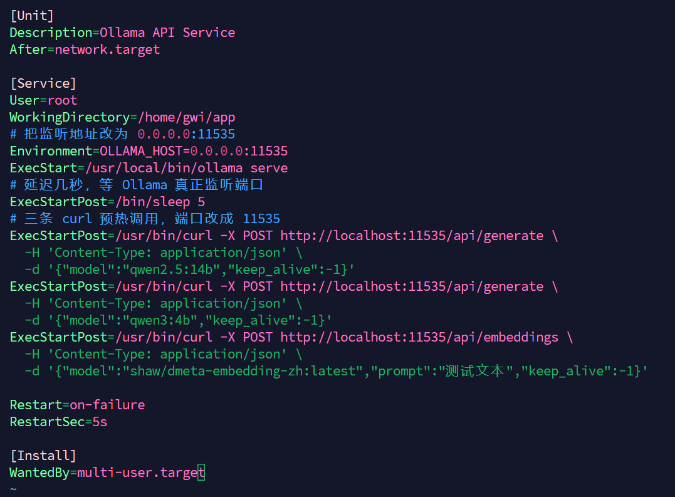This screenshot has height=497, width=675.
Task: Click the Restart=on-failure line
Action: coord(78,405)
